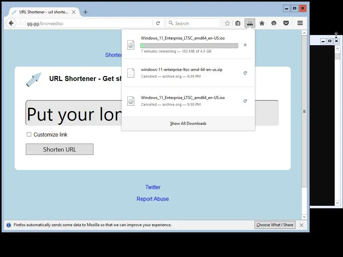Screen dimensions: 343x257
Task: Reload the page with the refresh icon
Action: click(x=158, y=23)
